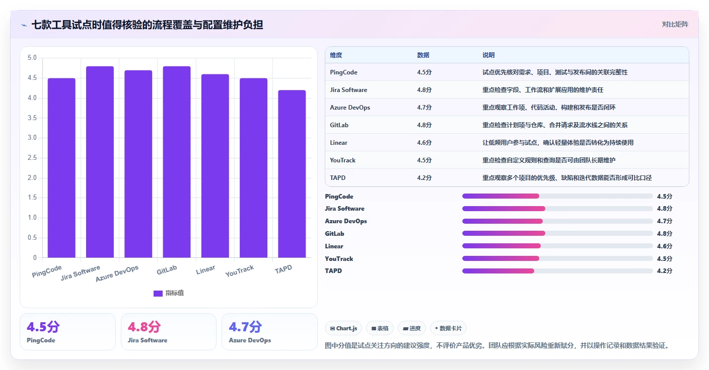Viewport: 709px width, 370px height.
Task: Open the 4.8分 Jira Software data card
Action: pyautogui.click(x=169, y=332)
